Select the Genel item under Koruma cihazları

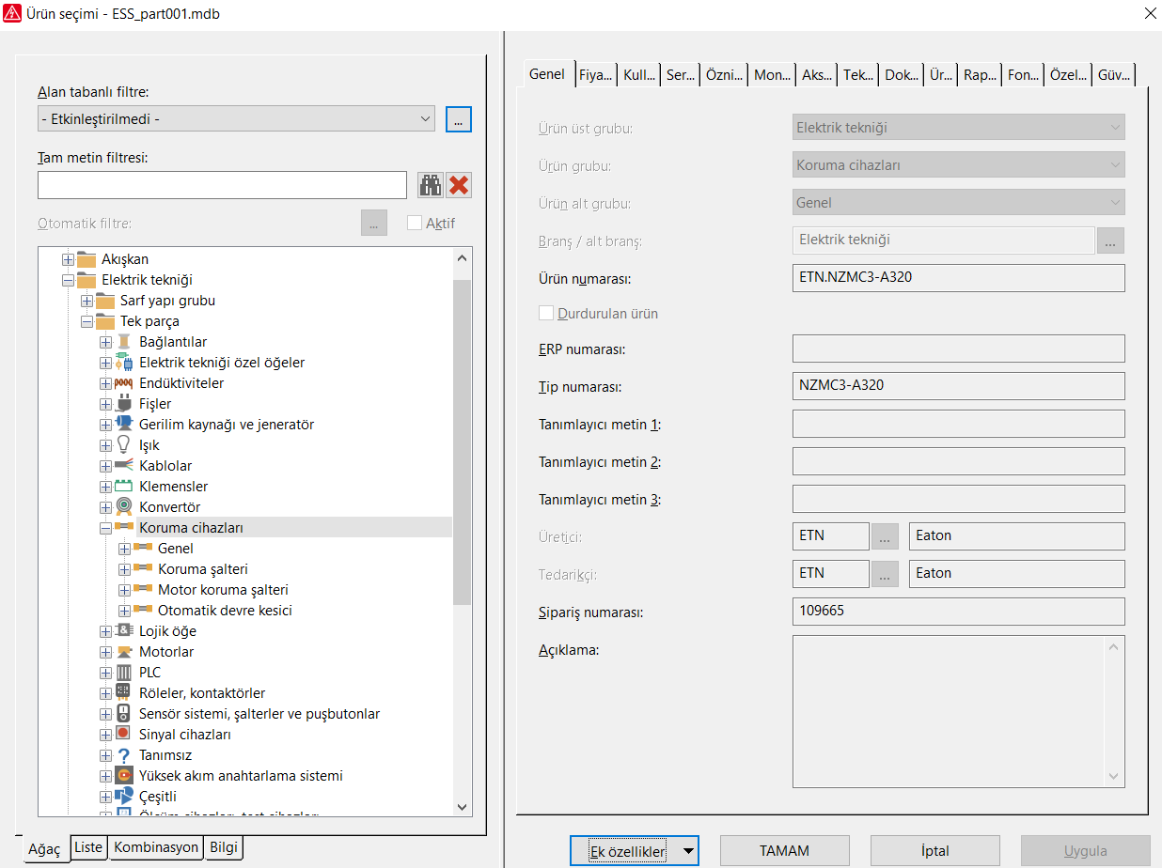point(176,549)
